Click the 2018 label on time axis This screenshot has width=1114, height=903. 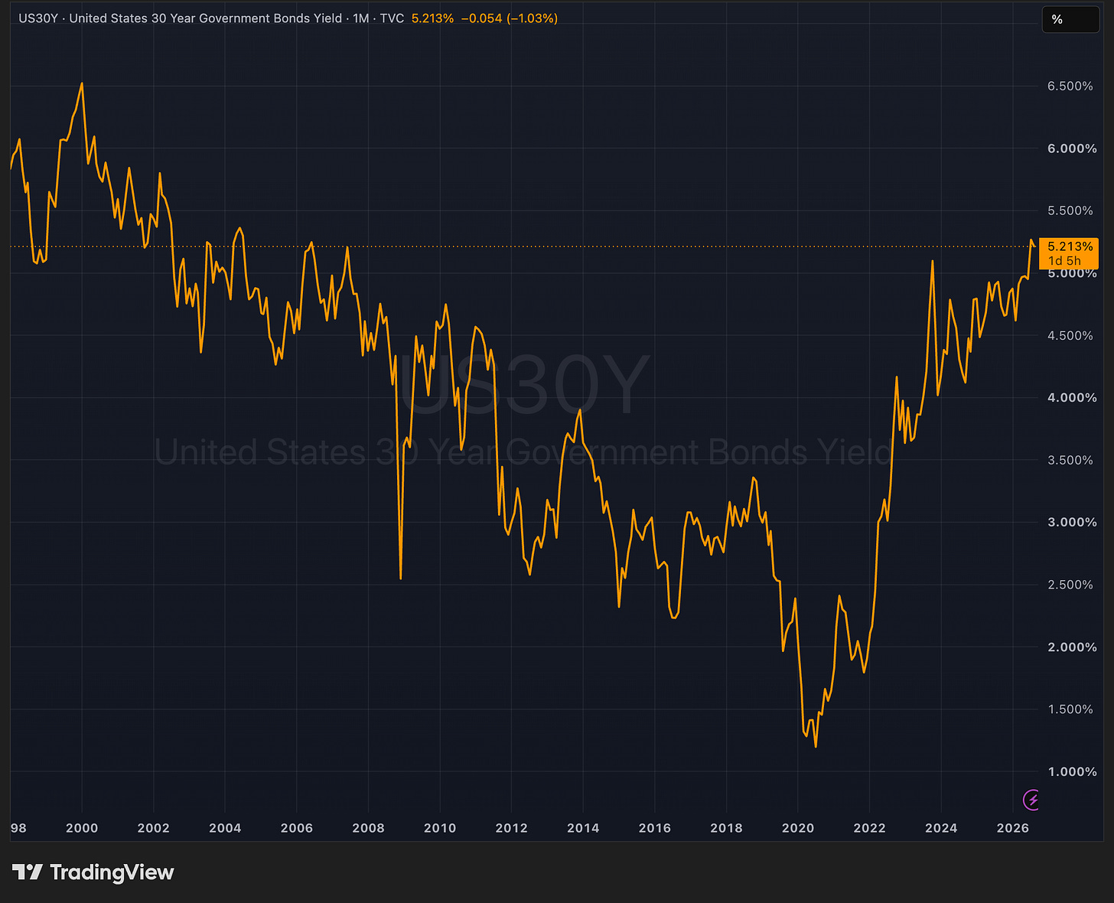click(x=726, y=828)
